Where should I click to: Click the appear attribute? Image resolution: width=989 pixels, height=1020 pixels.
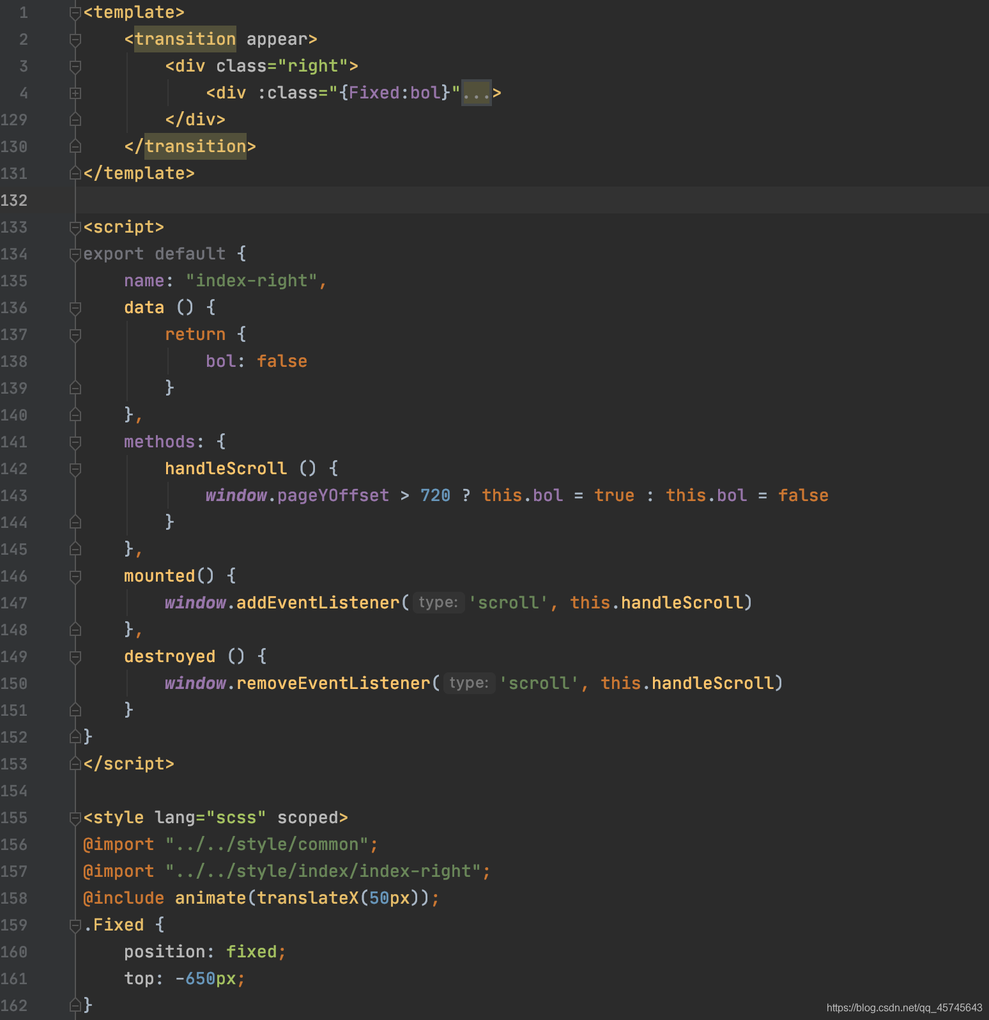coord(277,40)
